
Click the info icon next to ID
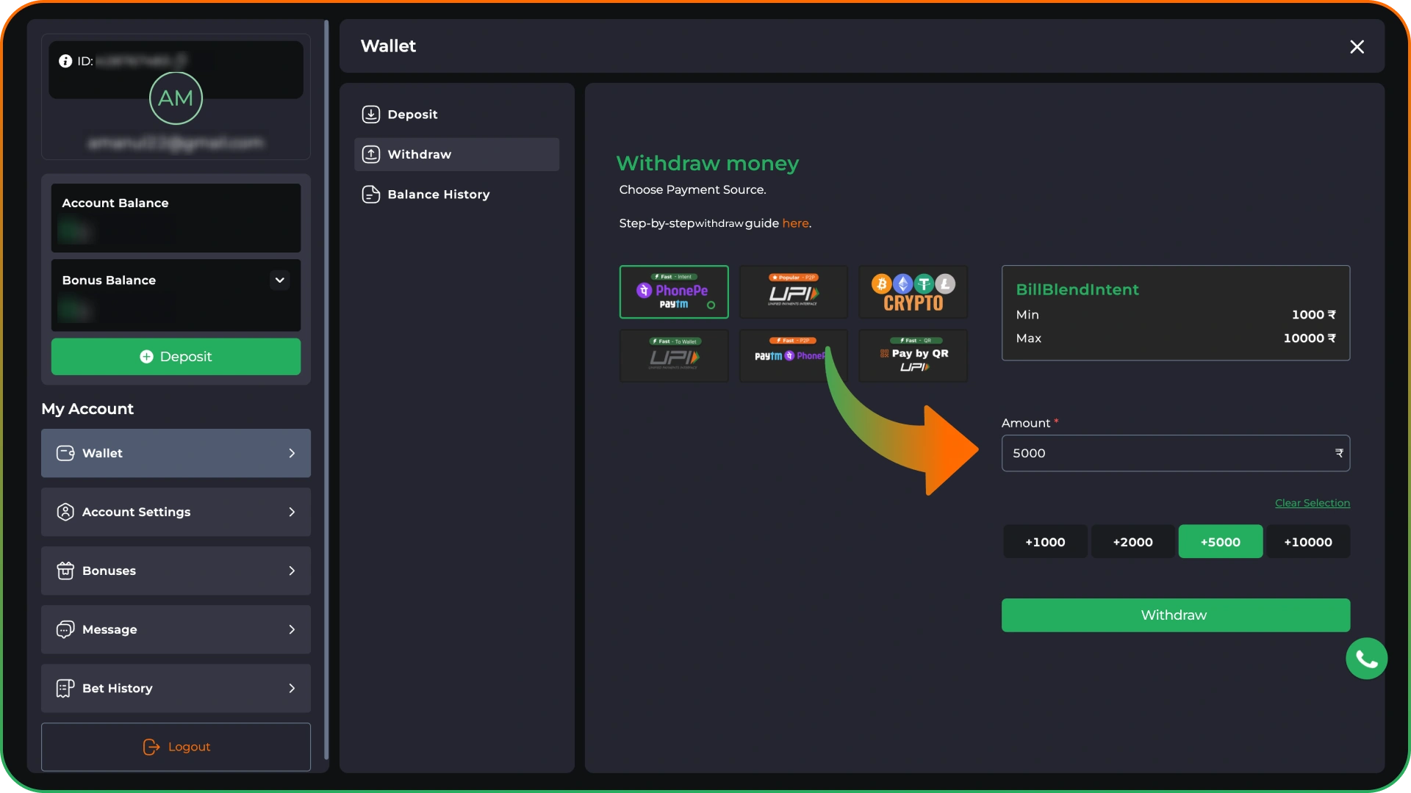(x=65, y=61)
